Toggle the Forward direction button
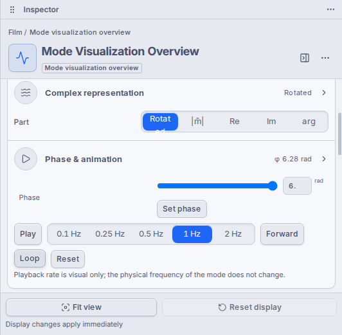Image resolution: width=342 pixels, height=335 pixels. [x=282, y=234]
